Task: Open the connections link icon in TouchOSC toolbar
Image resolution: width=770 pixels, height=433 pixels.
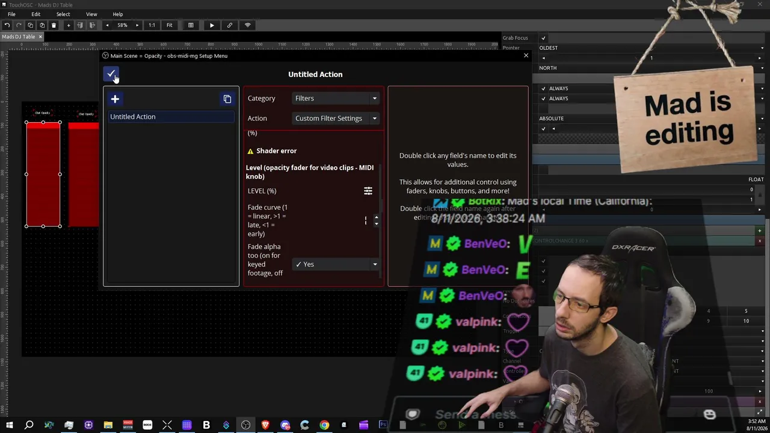Action: (230, 25)
